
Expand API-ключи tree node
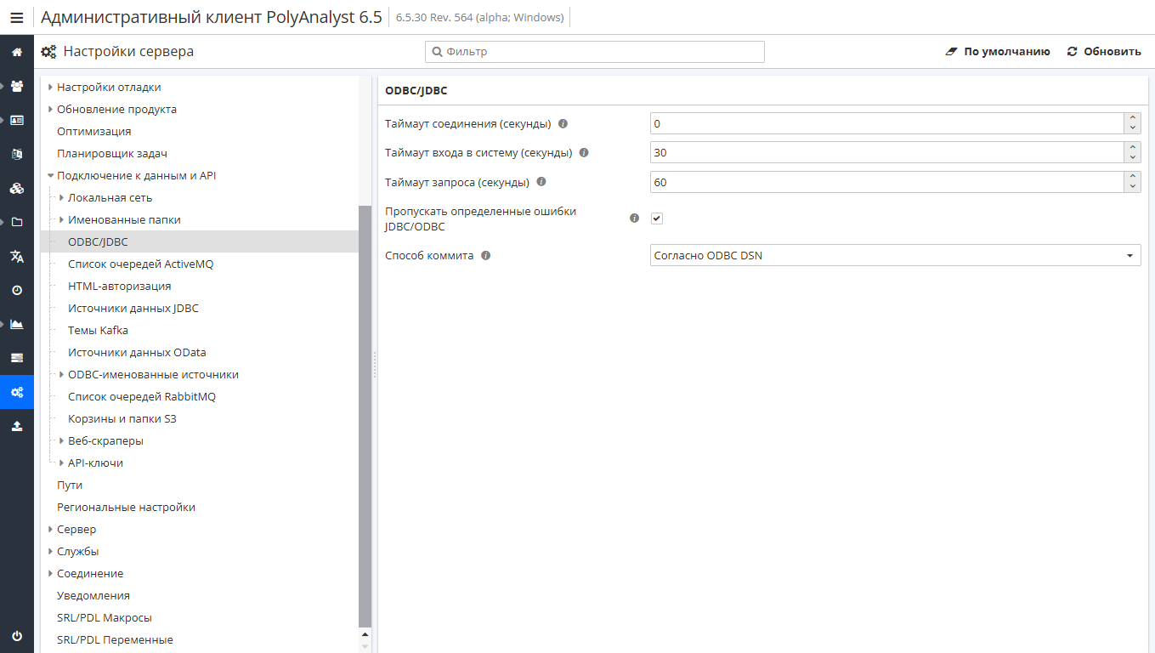click(62, 463)
